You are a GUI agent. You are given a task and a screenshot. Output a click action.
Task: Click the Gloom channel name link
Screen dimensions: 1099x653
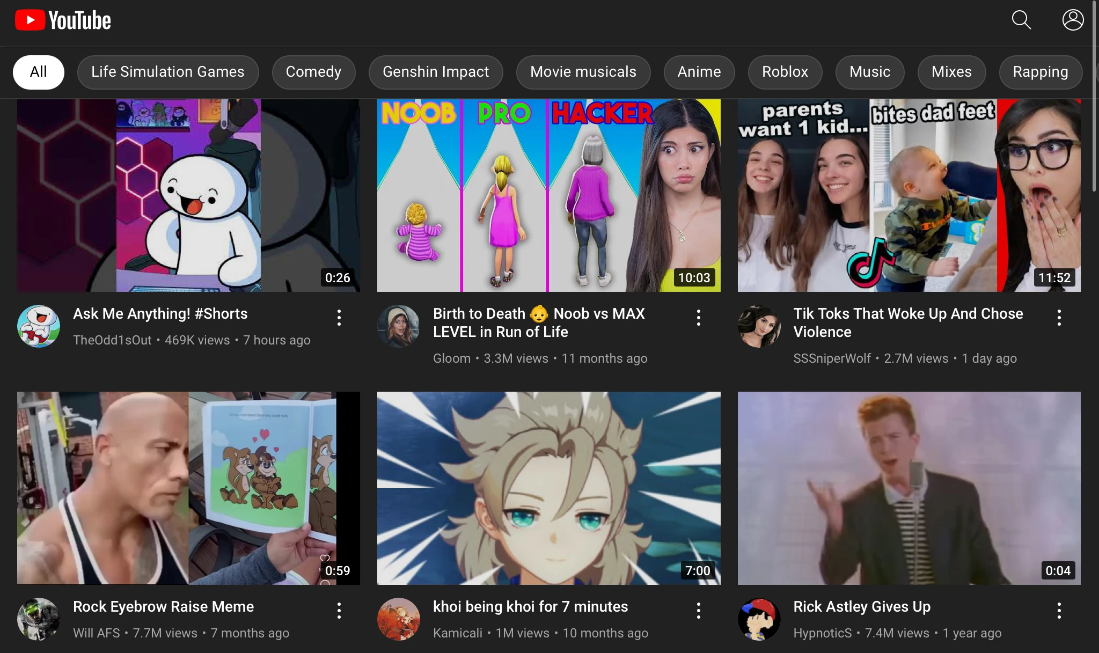(x=451, y=358)
